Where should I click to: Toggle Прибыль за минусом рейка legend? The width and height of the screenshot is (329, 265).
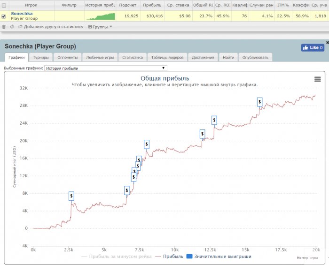pos(117,257)
